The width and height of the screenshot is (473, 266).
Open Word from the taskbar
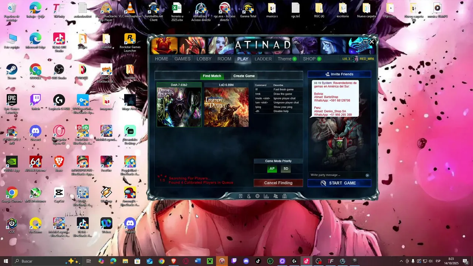(198, 261)
